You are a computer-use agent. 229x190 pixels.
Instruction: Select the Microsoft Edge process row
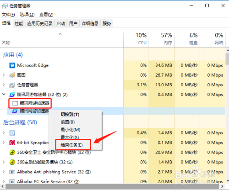point(113,65)
